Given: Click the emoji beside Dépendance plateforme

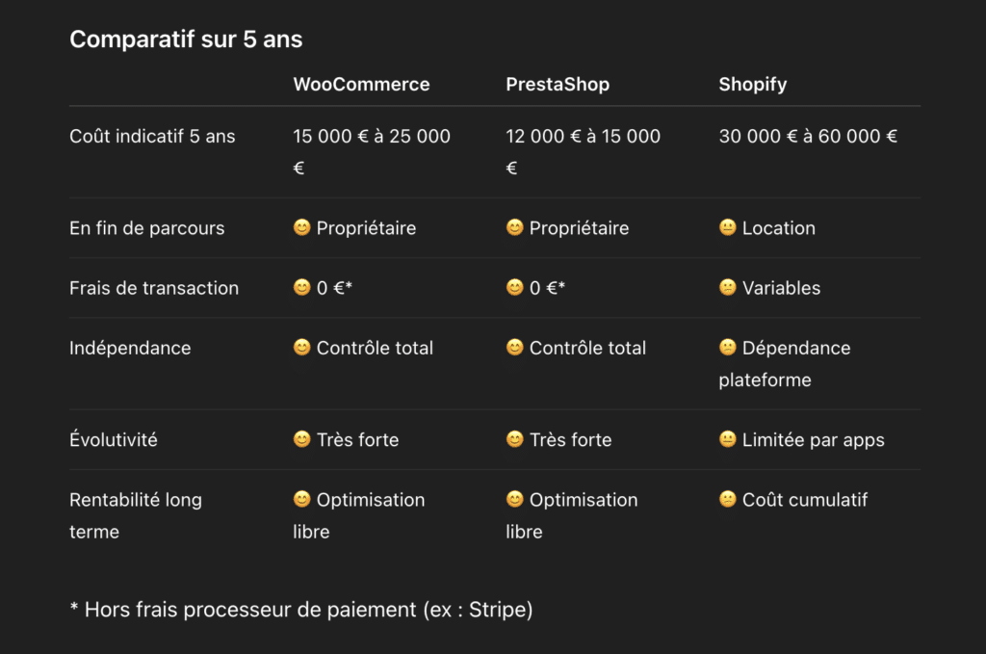Looking at the screenshot, I should [728, 348].
